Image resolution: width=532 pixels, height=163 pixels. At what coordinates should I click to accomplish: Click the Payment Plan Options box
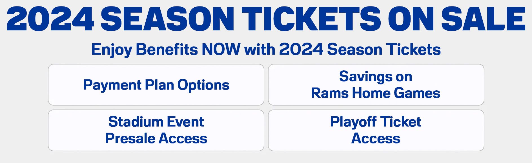pos(156,85)
